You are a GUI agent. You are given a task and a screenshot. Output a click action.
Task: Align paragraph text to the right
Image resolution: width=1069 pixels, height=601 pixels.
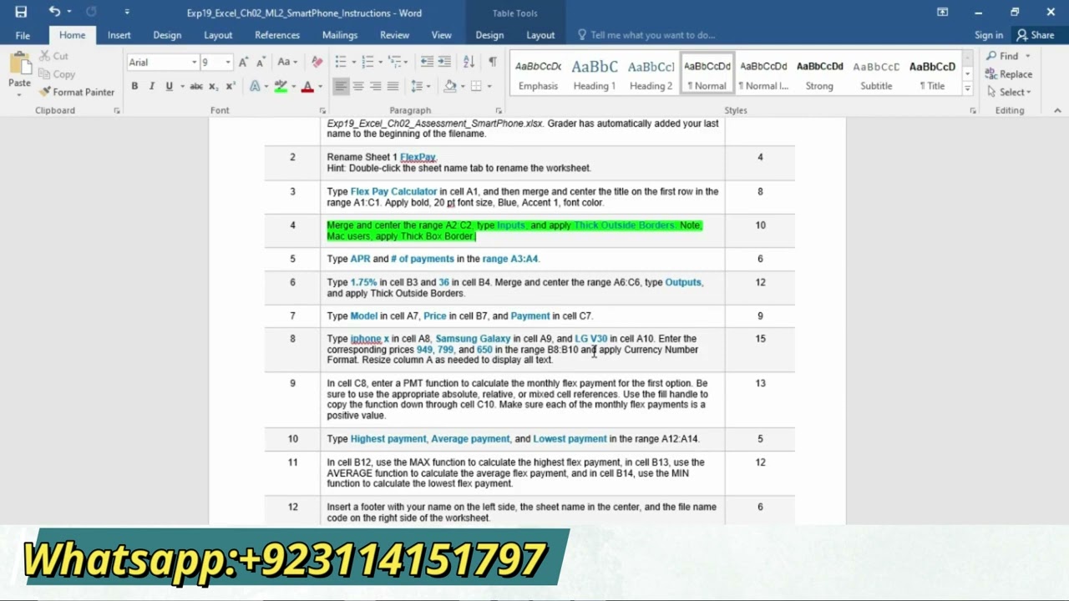coord(376,86)
